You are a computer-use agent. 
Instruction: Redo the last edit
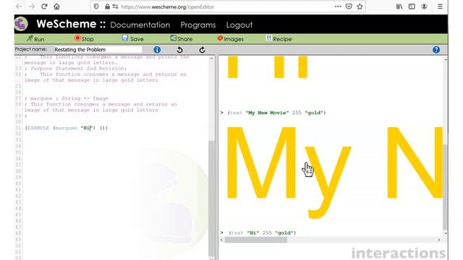pyautogui.click(x=202, y=50)
